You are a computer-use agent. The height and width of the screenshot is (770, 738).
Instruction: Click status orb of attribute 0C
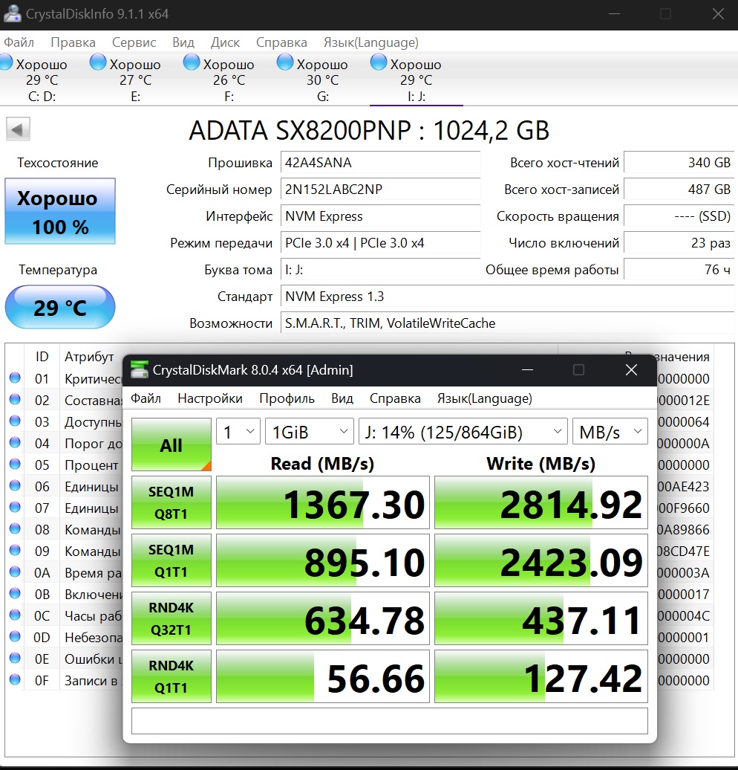click(15, 615)
